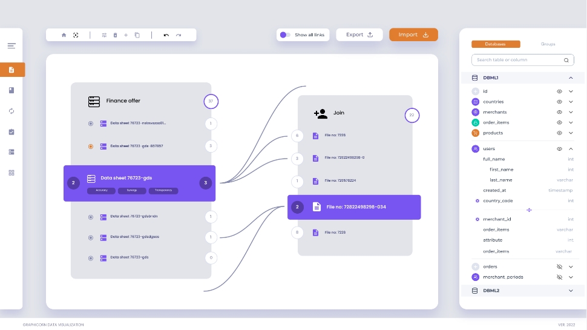
Task: Expand the merchant_periods table chevron
Action: point(571,277)
